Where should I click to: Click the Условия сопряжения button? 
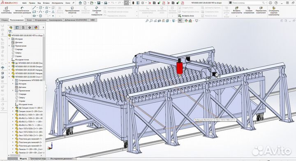point(249,10)
